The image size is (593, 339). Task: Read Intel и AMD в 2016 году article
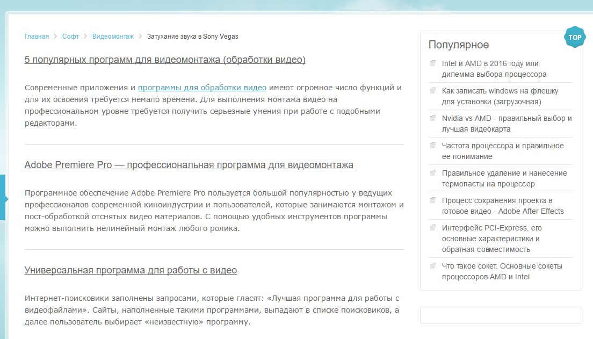[494, 69]
